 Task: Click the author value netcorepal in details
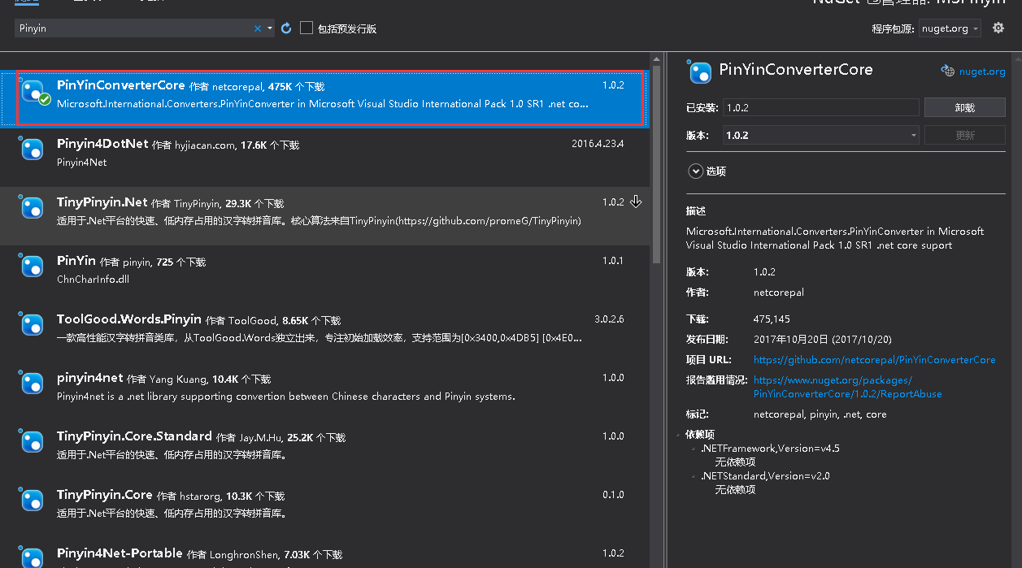[779, 292]
